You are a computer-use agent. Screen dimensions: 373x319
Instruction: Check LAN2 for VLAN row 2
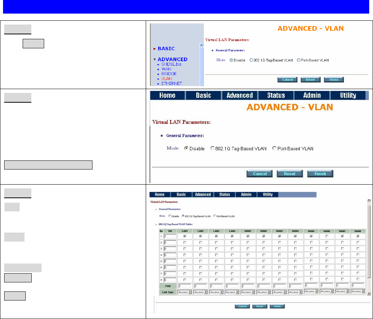click(x=200, y=243)
